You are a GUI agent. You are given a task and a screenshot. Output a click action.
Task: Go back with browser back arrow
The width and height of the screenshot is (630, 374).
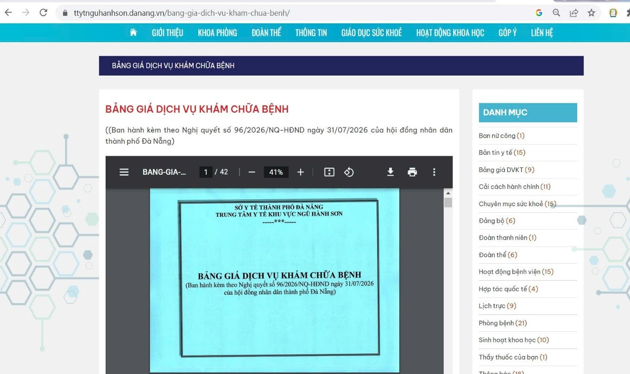8,13
